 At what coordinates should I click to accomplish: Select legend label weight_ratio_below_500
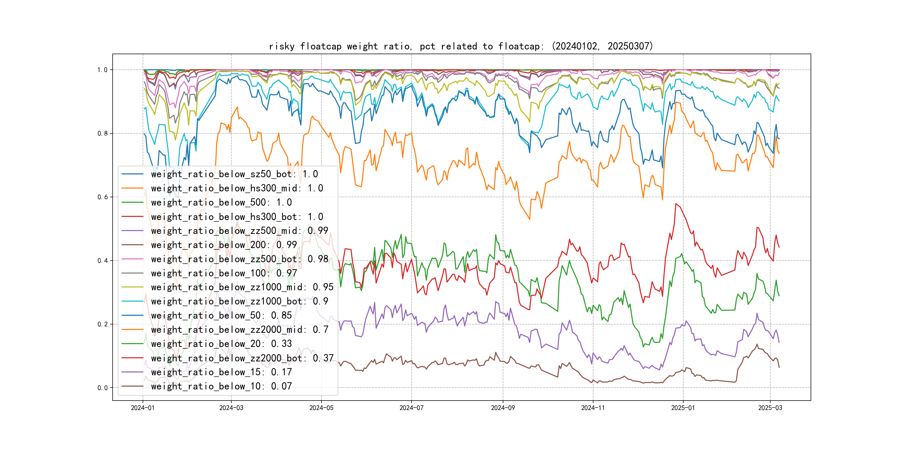click(x=221, y=203)
